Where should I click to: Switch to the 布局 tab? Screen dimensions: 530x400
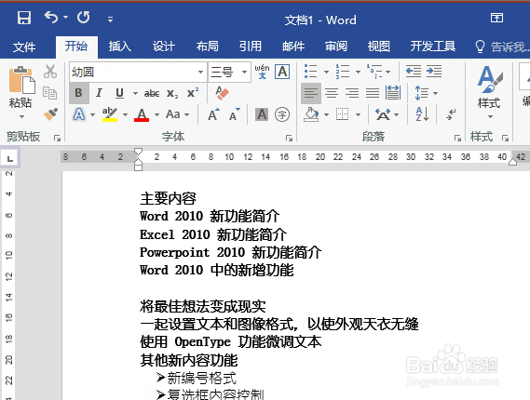click(x=207, y=47)
